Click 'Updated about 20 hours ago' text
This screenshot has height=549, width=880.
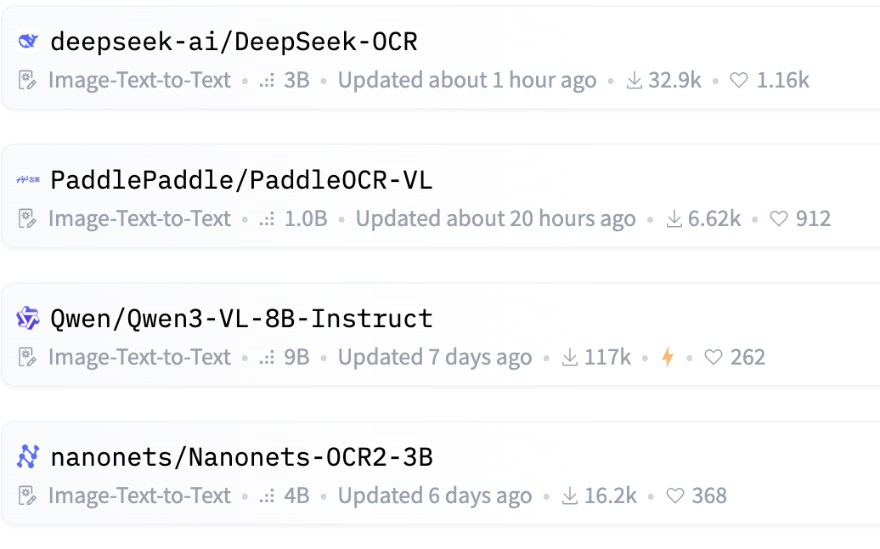coord(495,219)
